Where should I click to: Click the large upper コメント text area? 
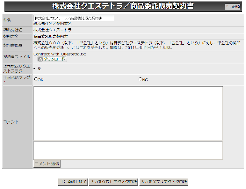(128, 114)
